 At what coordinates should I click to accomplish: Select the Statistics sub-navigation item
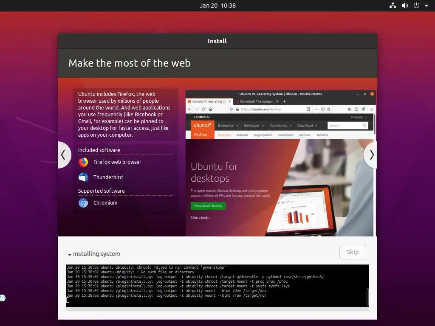point(322,135)
